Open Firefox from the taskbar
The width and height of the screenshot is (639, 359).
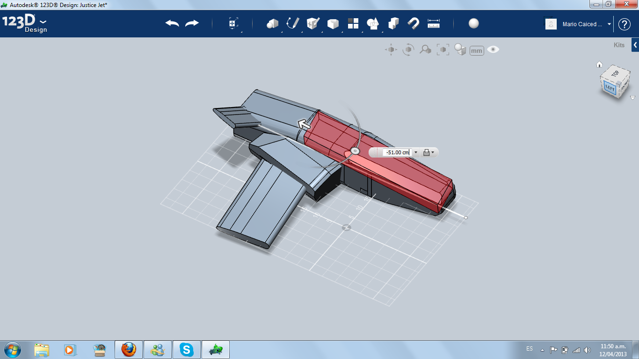click(x=129, y=350)
